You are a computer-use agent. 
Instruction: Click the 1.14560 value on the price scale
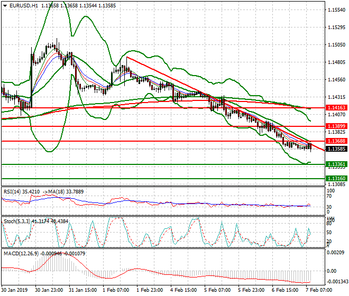coord(336,80)
